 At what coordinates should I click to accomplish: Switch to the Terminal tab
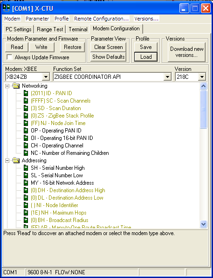click(78, 29)
